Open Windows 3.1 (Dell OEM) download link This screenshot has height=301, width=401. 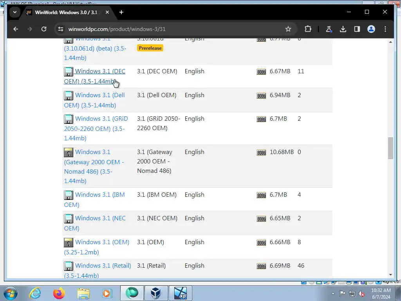pyautogui.click(x=94, y=100)
